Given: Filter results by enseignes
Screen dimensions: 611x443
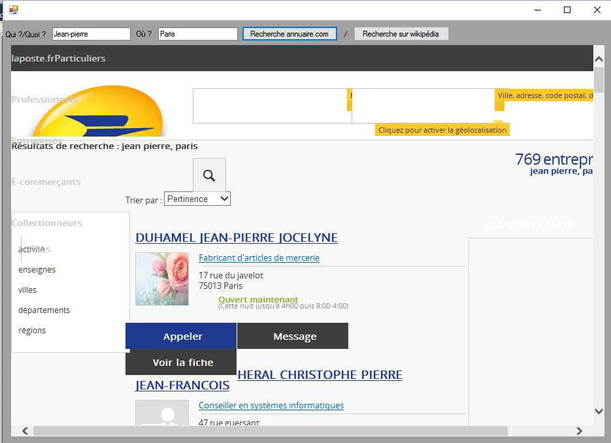Looking at the screenshot, I should [37, 270].
